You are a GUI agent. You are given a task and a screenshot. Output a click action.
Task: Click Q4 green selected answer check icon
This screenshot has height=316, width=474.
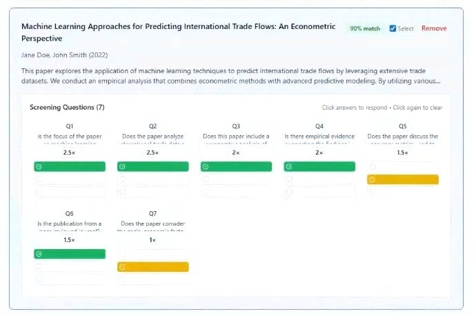[x=289, y=167]
